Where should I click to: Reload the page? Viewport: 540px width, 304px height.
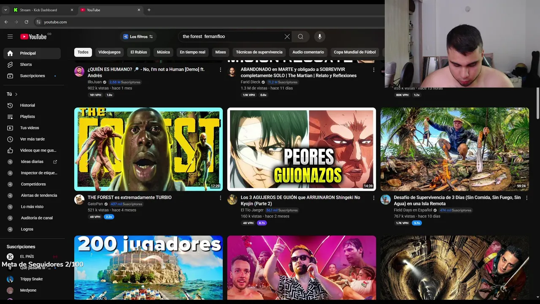pyautogui.click(x=27, y=22)
